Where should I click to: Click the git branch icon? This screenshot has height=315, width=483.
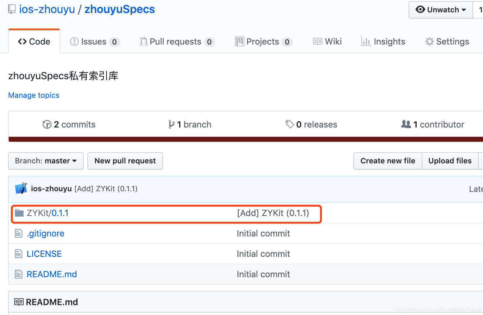click(171, 124)
